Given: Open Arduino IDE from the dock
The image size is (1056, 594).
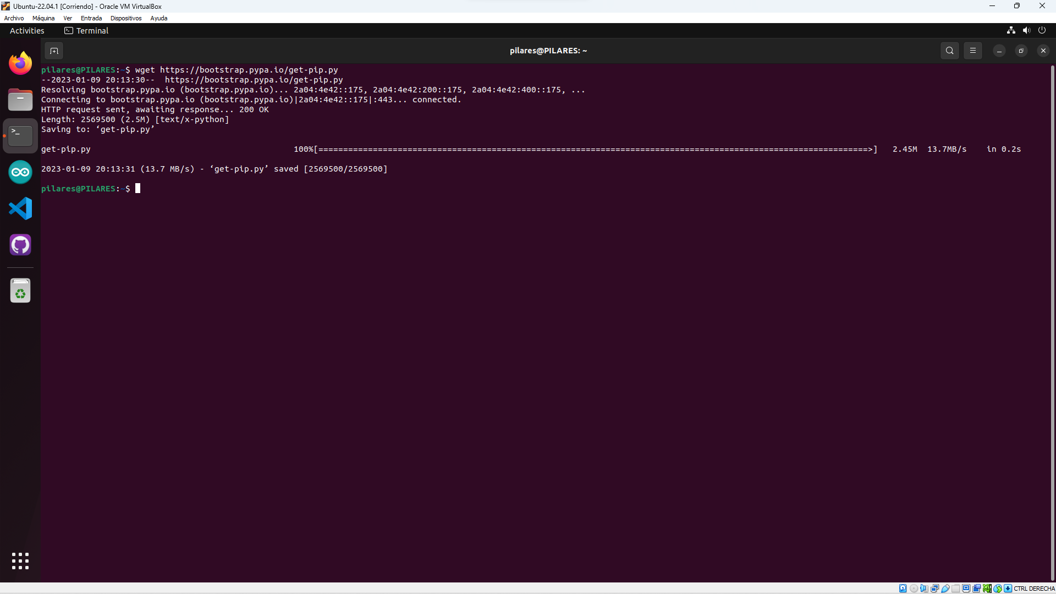Looking at the screenshot, I should [x=20, y=172].
